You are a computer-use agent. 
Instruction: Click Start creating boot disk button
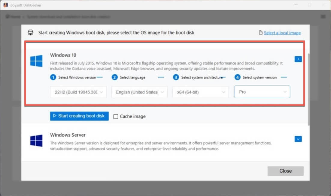79,116
